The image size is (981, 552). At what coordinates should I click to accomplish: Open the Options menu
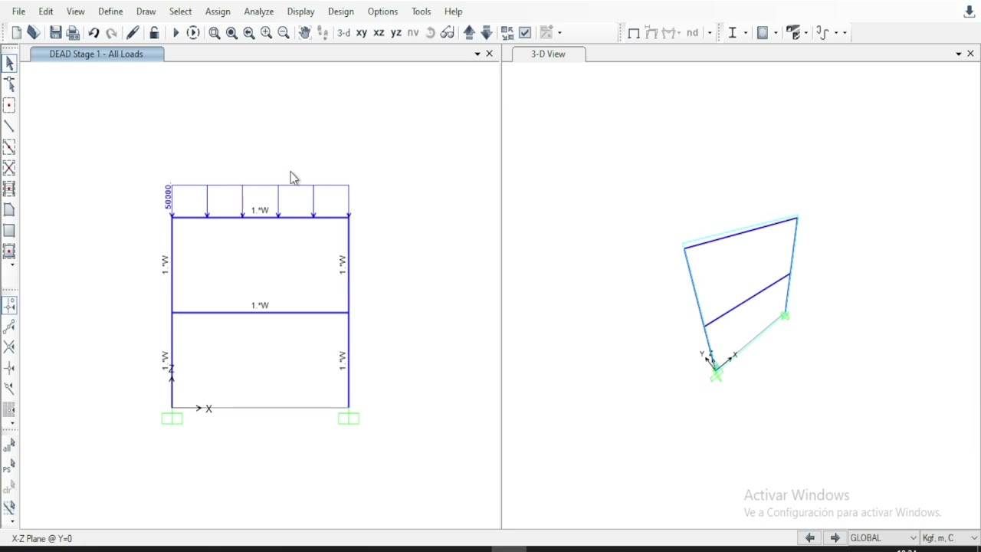tap(382, 11)
